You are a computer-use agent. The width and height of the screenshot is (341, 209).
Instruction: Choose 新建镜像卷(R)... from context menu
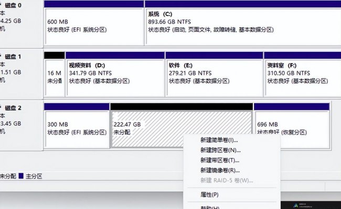pyautogui.click(x=232, y=170)
